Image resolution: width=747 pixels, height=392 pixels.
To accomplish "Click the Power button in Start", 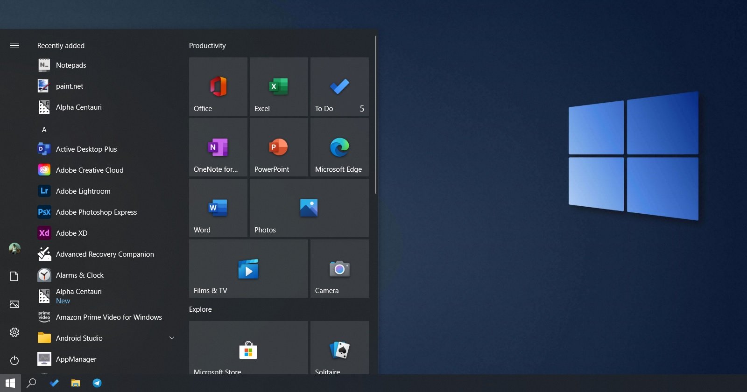I will (x=14, y=360).
